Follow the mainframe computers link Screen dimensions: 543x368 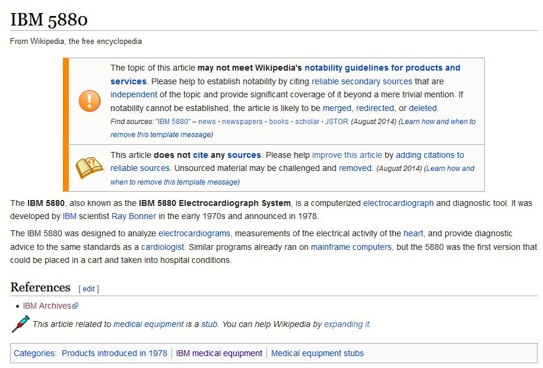pos(351,247)
